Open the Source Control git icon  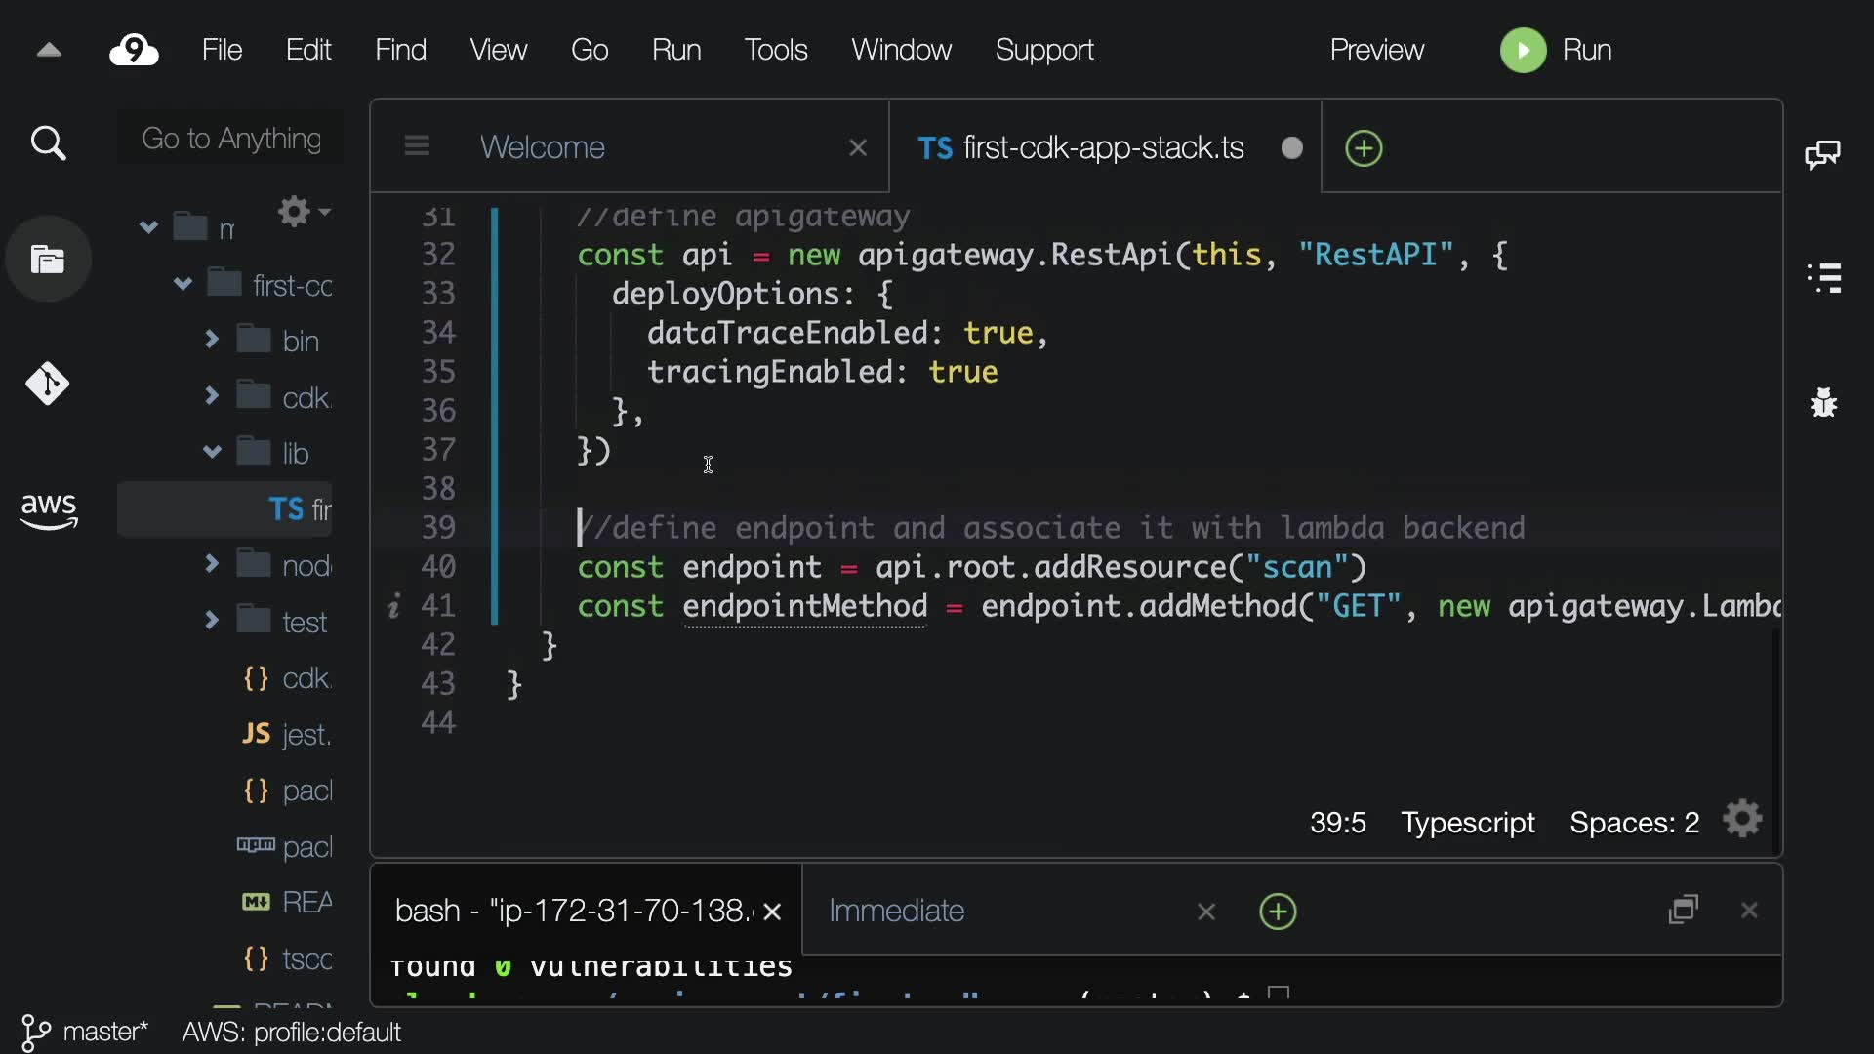click(48, 384)
